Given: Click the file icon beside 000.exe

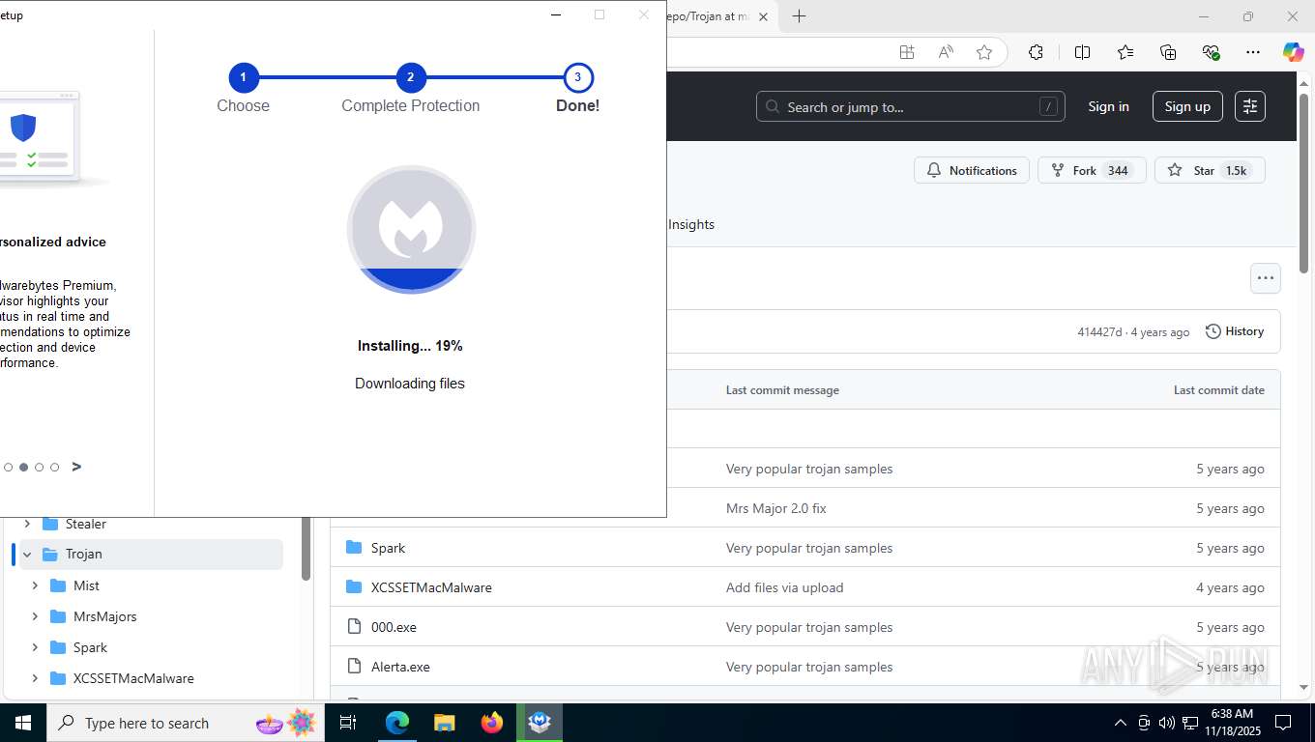Looking at the screenshot, I should pos(354,627).
